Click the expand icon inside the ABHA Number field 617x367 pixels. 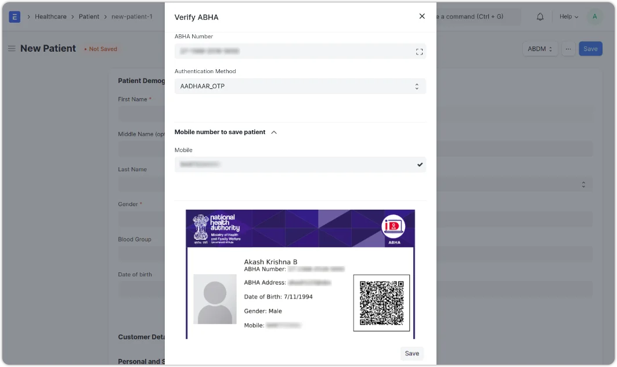coord(419,51)
